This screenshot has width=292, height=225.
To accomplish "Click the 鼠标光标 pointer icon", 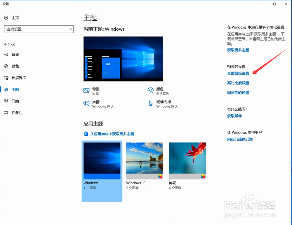I will 151,103.
